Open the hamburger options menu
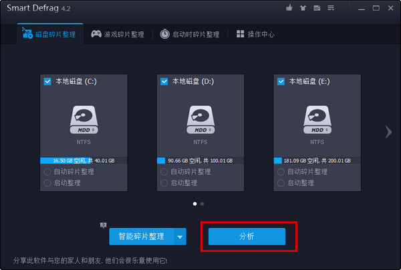The width and height of the screenshot is (401, 270). (x=331, y=8)
